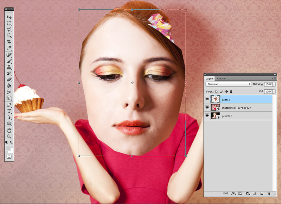
Task: Select the Rectangular Marquee tool
Action: 9,23
